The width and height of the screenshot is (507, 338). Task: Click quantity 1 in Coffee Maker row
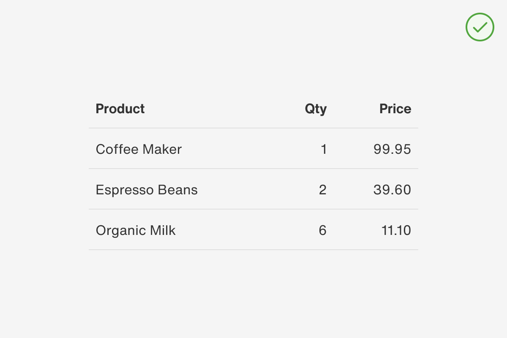click(324, 149)
